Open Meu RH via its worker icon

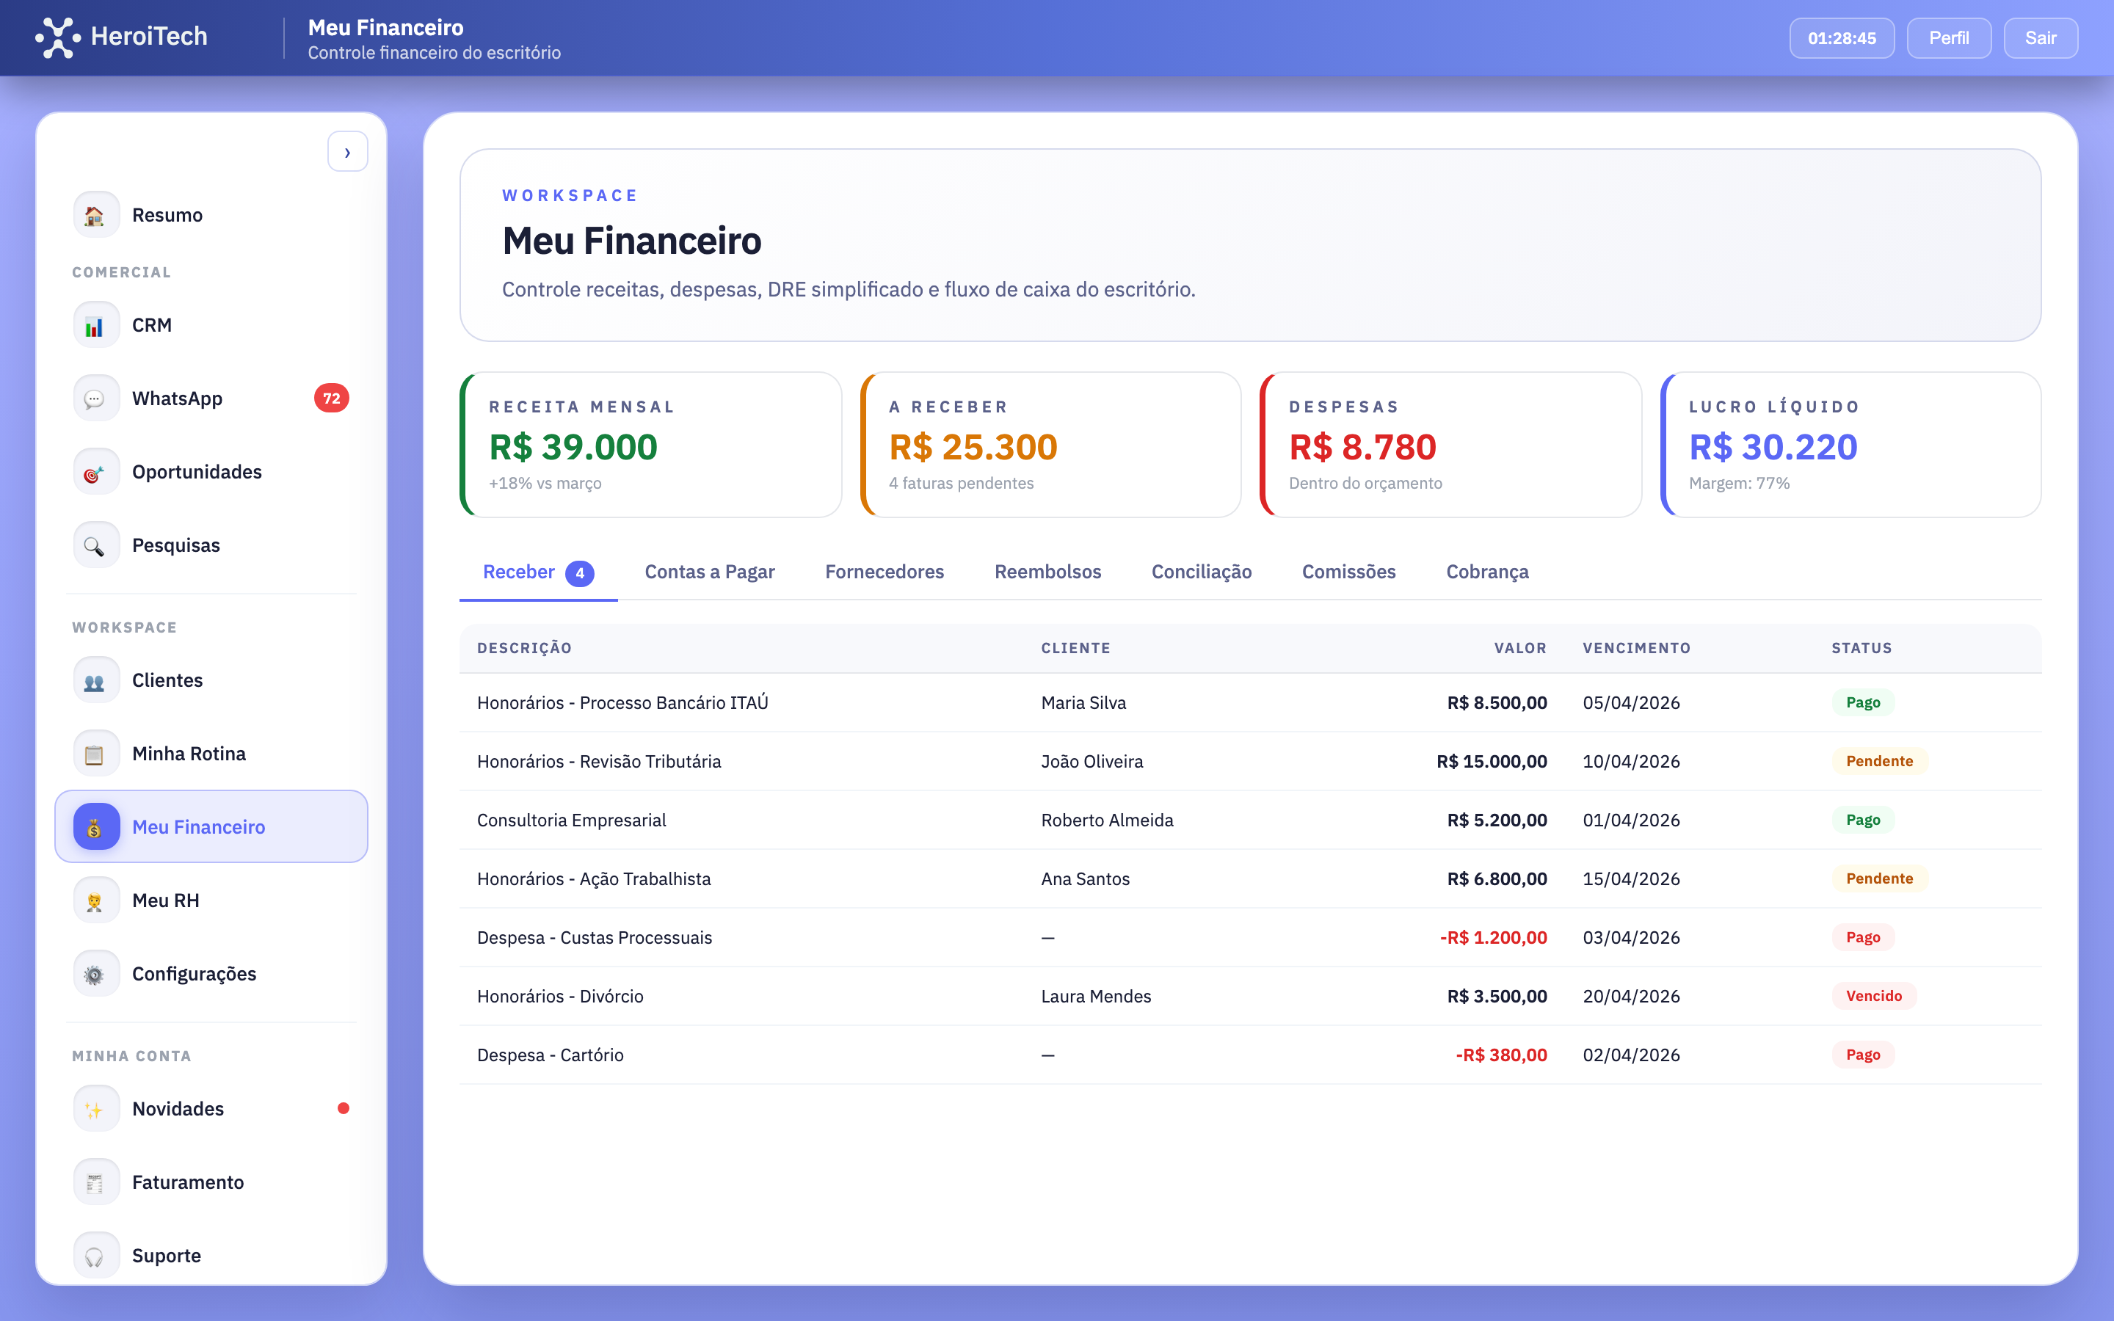[x=95, y=899]
